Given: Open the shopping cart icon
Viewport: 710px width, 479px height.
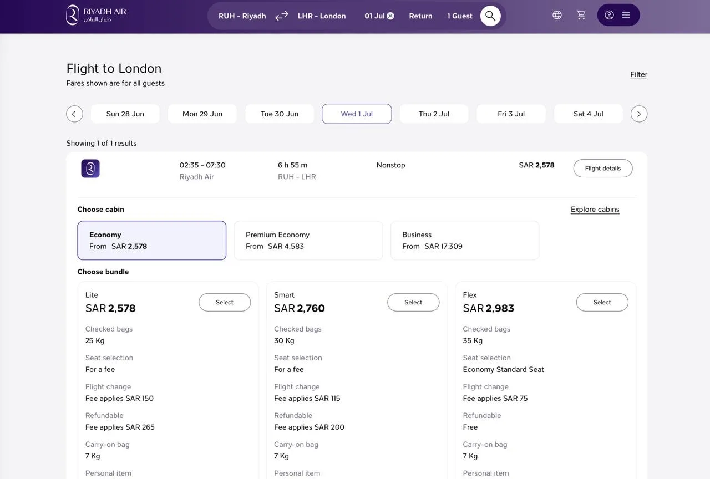Looking at the screenshot, I should click(581, 15).
